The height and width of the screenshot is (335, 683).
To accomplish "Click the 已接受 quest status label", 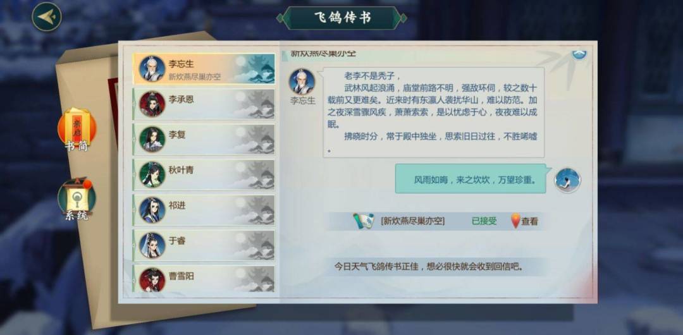I will pyautogui.click(x=484, y=221).
